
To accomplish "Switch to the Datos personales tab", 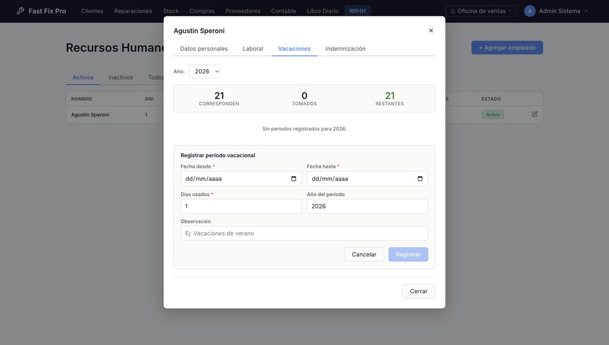I will tap(204, 49).
